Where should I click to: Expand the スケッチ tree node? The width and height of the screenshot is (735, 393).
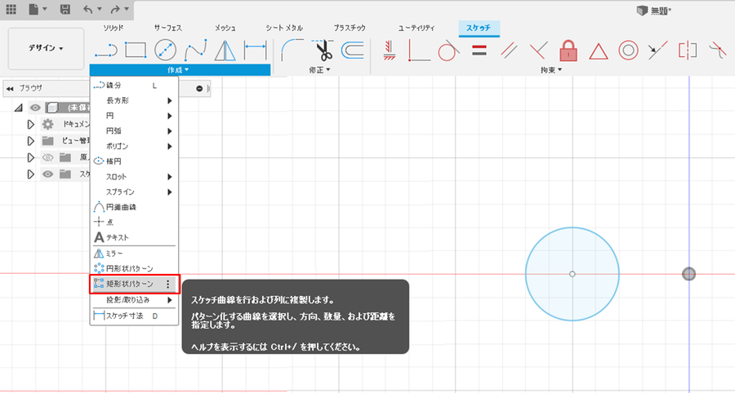30,174
